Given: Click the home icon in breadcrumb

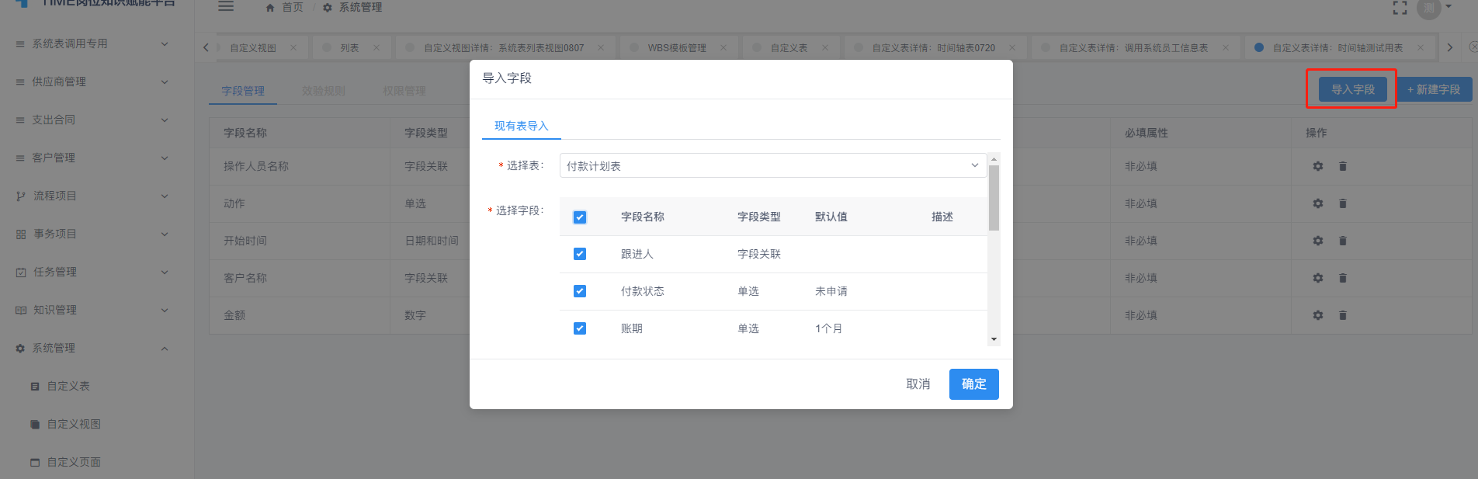Looking at the screenshot, I should pyautogui.click(x=270, y=8).
